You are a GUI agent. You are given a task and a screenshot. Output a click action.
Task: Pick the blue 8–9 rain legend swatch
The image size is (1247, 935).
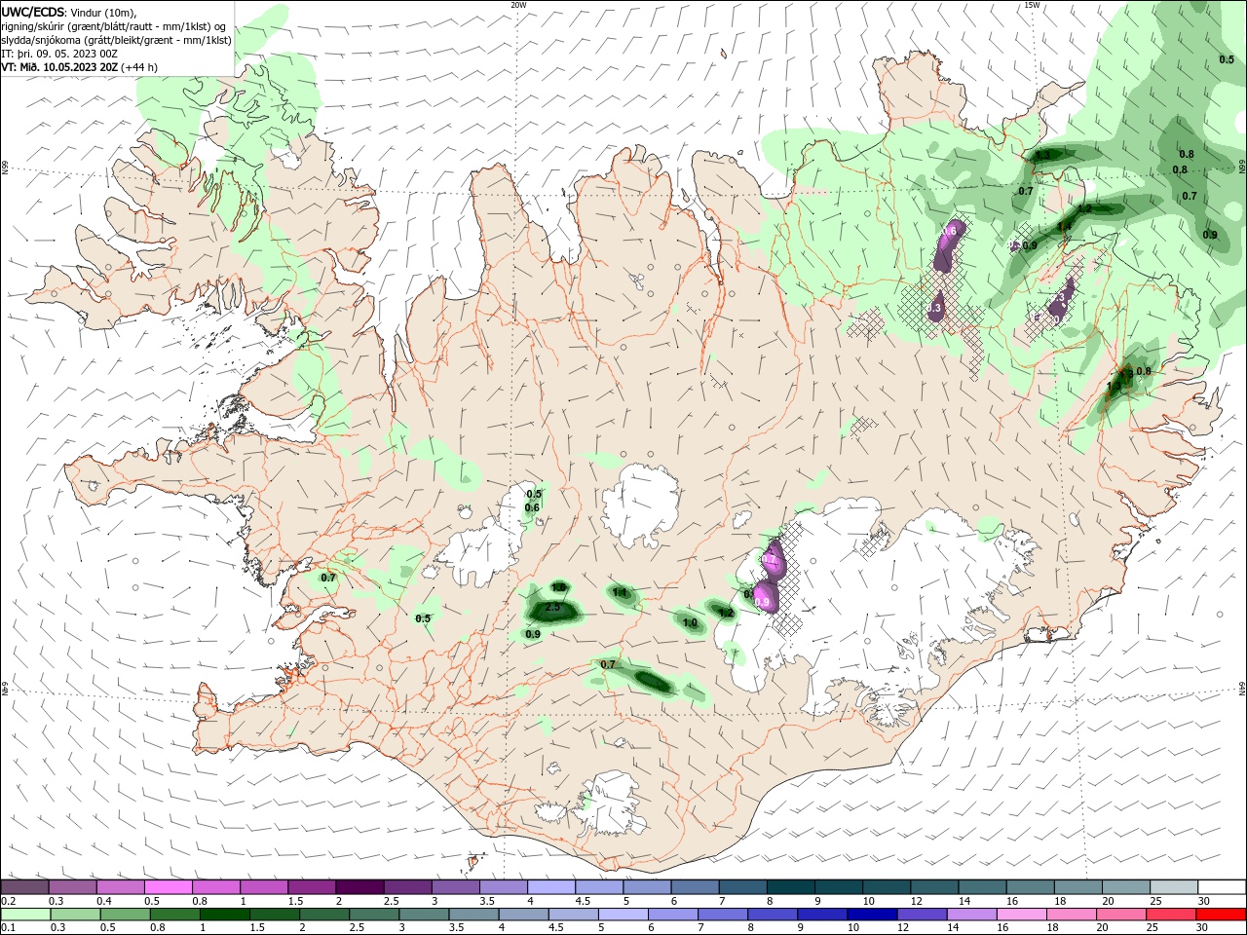(773, 915)
